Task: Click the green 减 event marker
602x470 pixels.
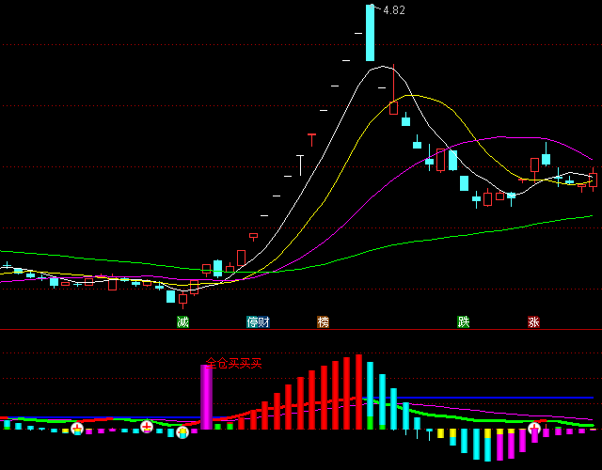Action: [x=182, y=321]
